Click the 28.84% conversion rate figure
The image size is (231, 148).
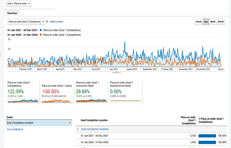[83, 92]
